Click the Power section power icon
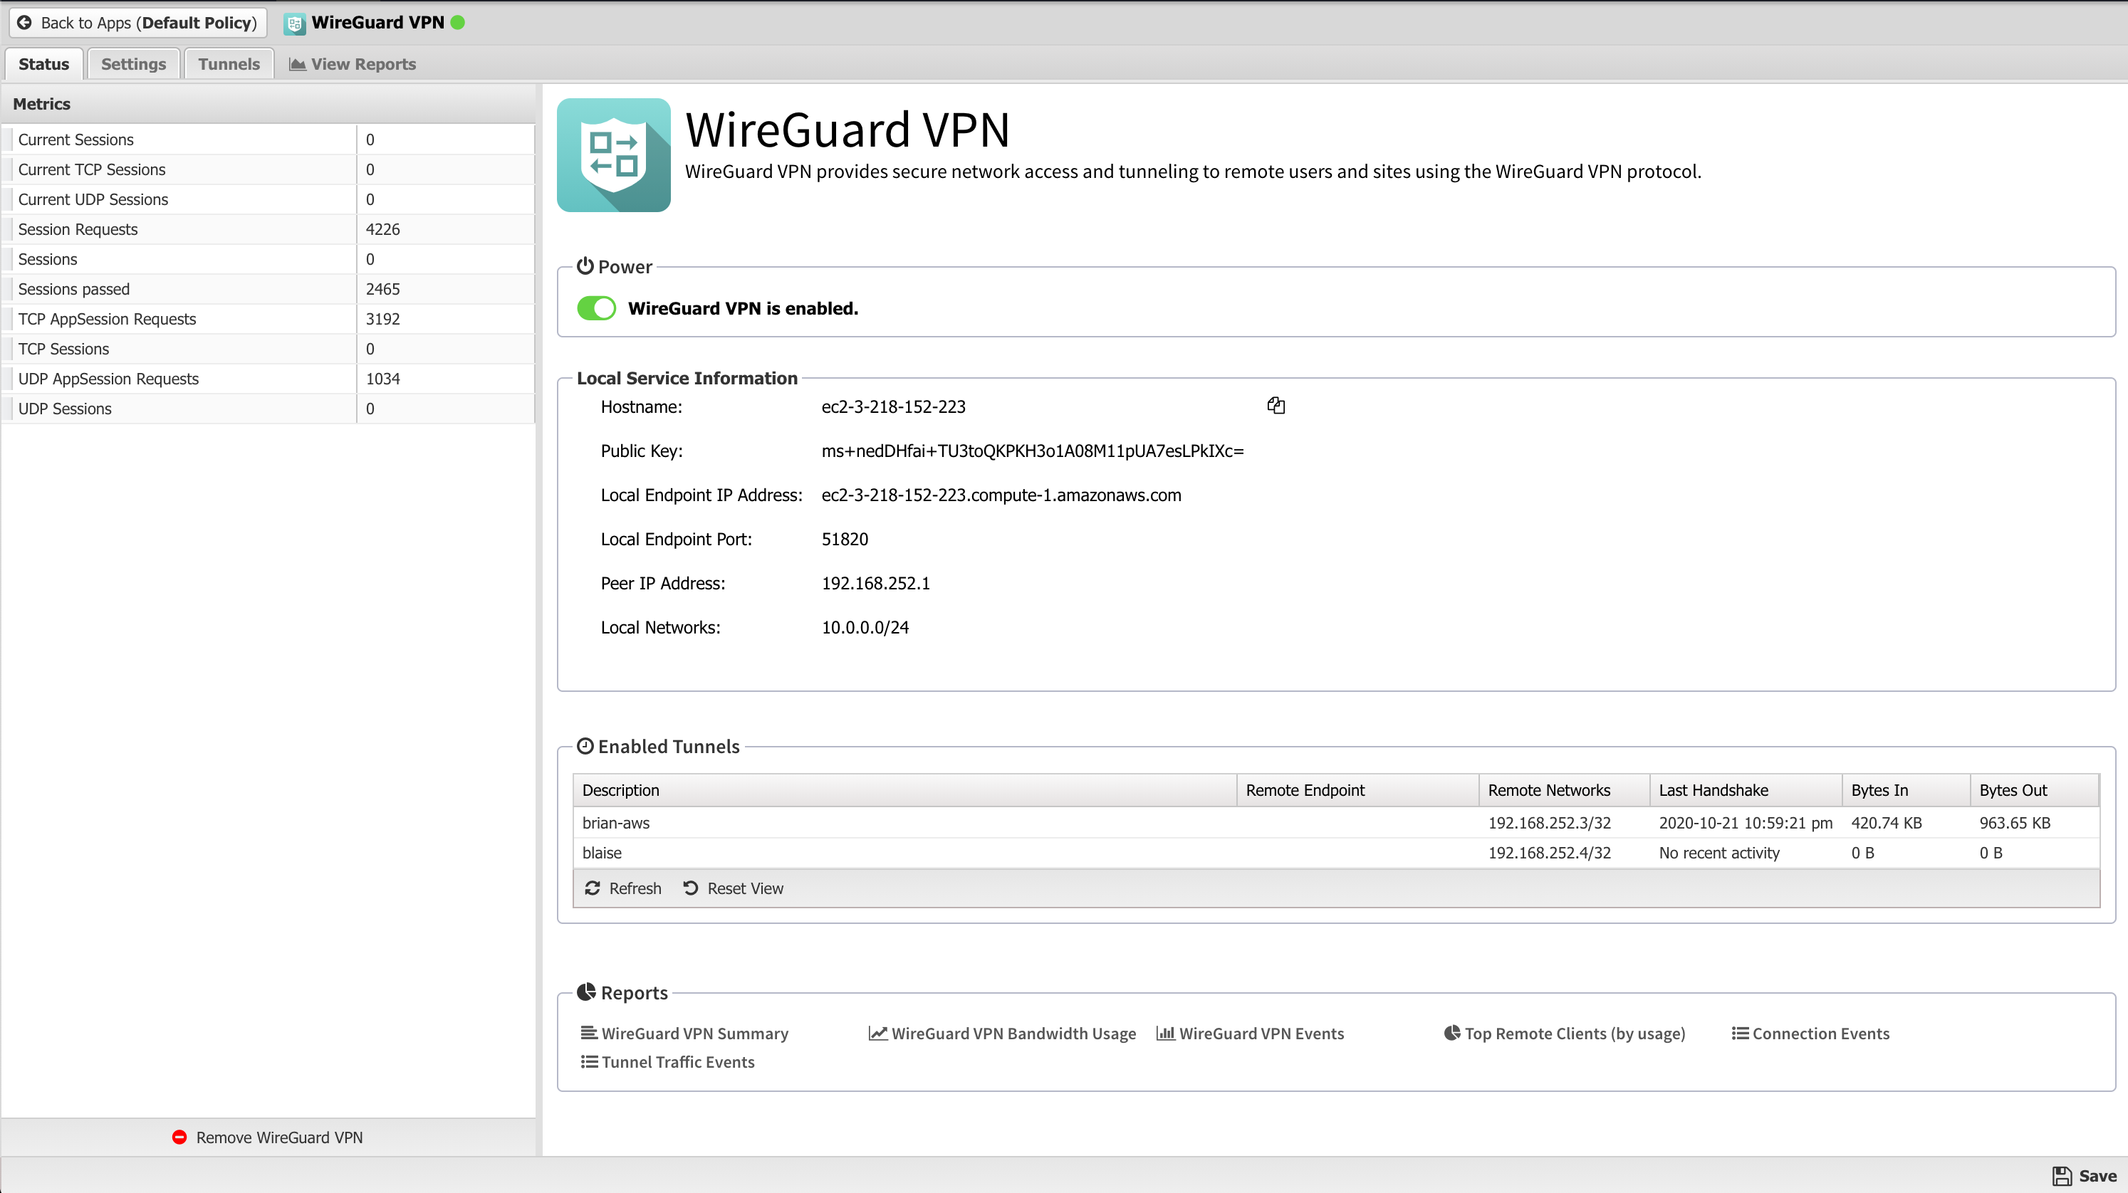This screenshot has width=2128, height=1193. (585, 266)
